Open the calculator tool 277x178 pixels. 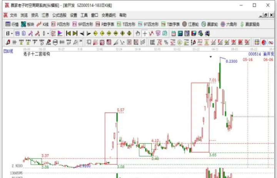pos(180,33)
